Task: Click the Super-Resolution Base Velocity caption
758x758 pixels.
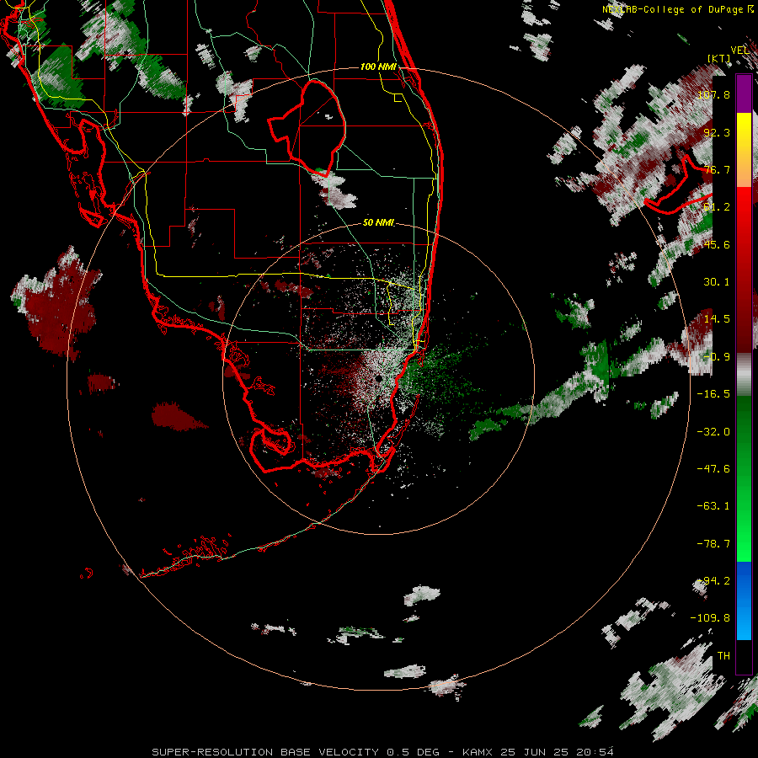Action: point(383,752)
